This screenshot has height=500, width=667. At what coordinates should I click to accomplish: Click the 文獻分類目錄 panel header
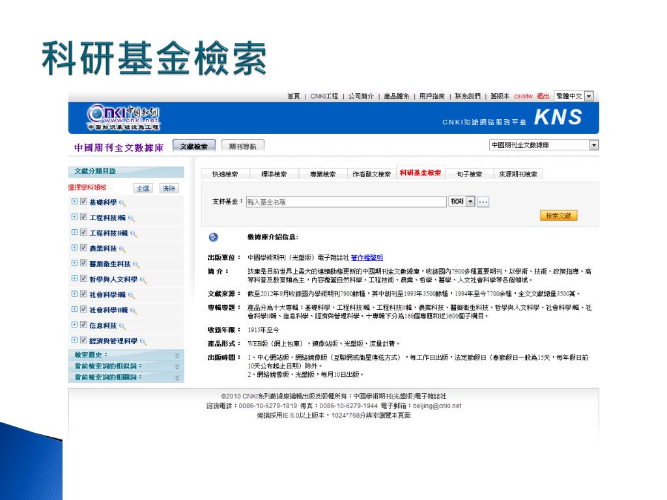126,171
